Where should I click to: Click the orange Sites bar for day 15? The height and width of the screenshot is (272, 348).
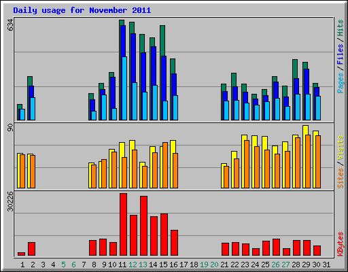click(165, 165)
